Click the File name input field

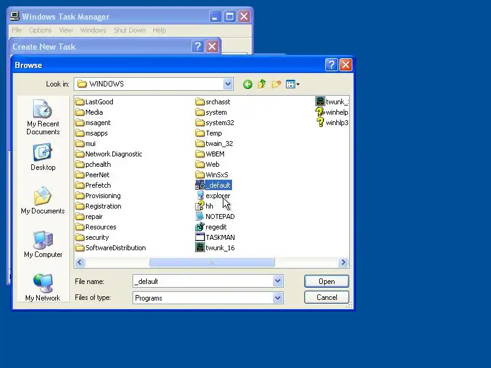tap(203, 281)
